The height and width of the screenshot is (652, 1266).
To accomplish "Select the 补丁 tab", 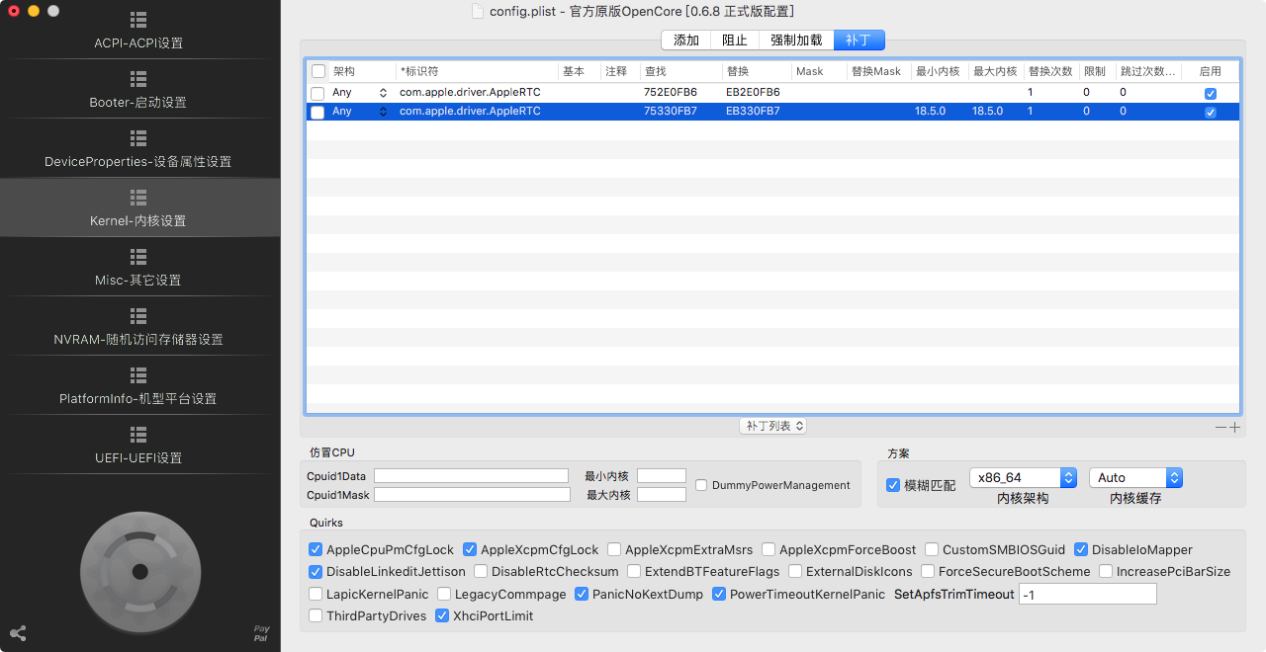I will pyautogui.click(x=859, y=40).
